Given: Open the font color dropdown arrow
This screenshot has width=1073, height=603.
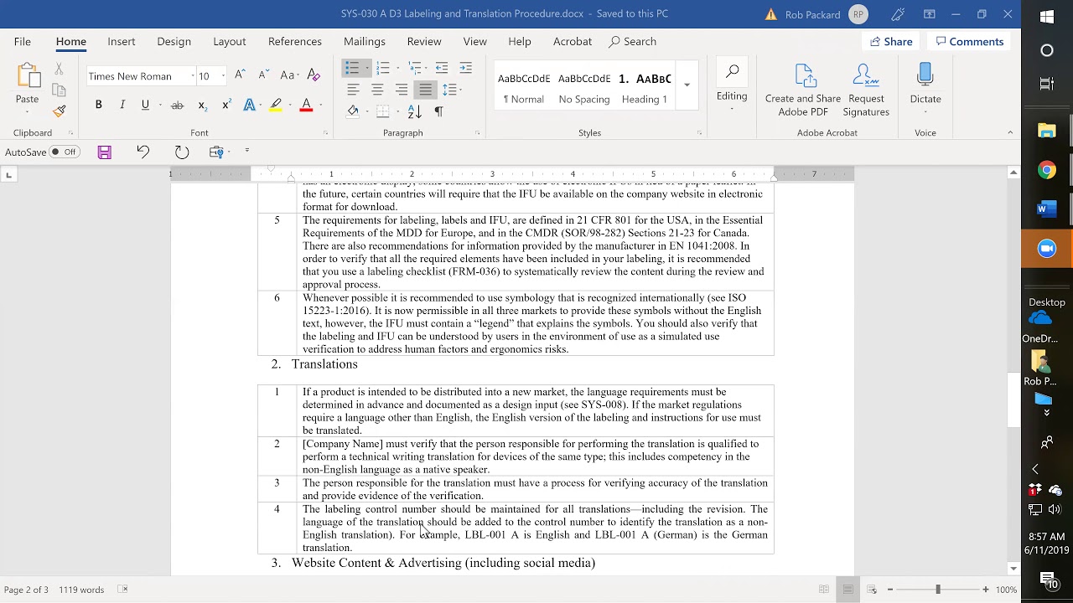Looking at the screenshot, I should (320, 105).
